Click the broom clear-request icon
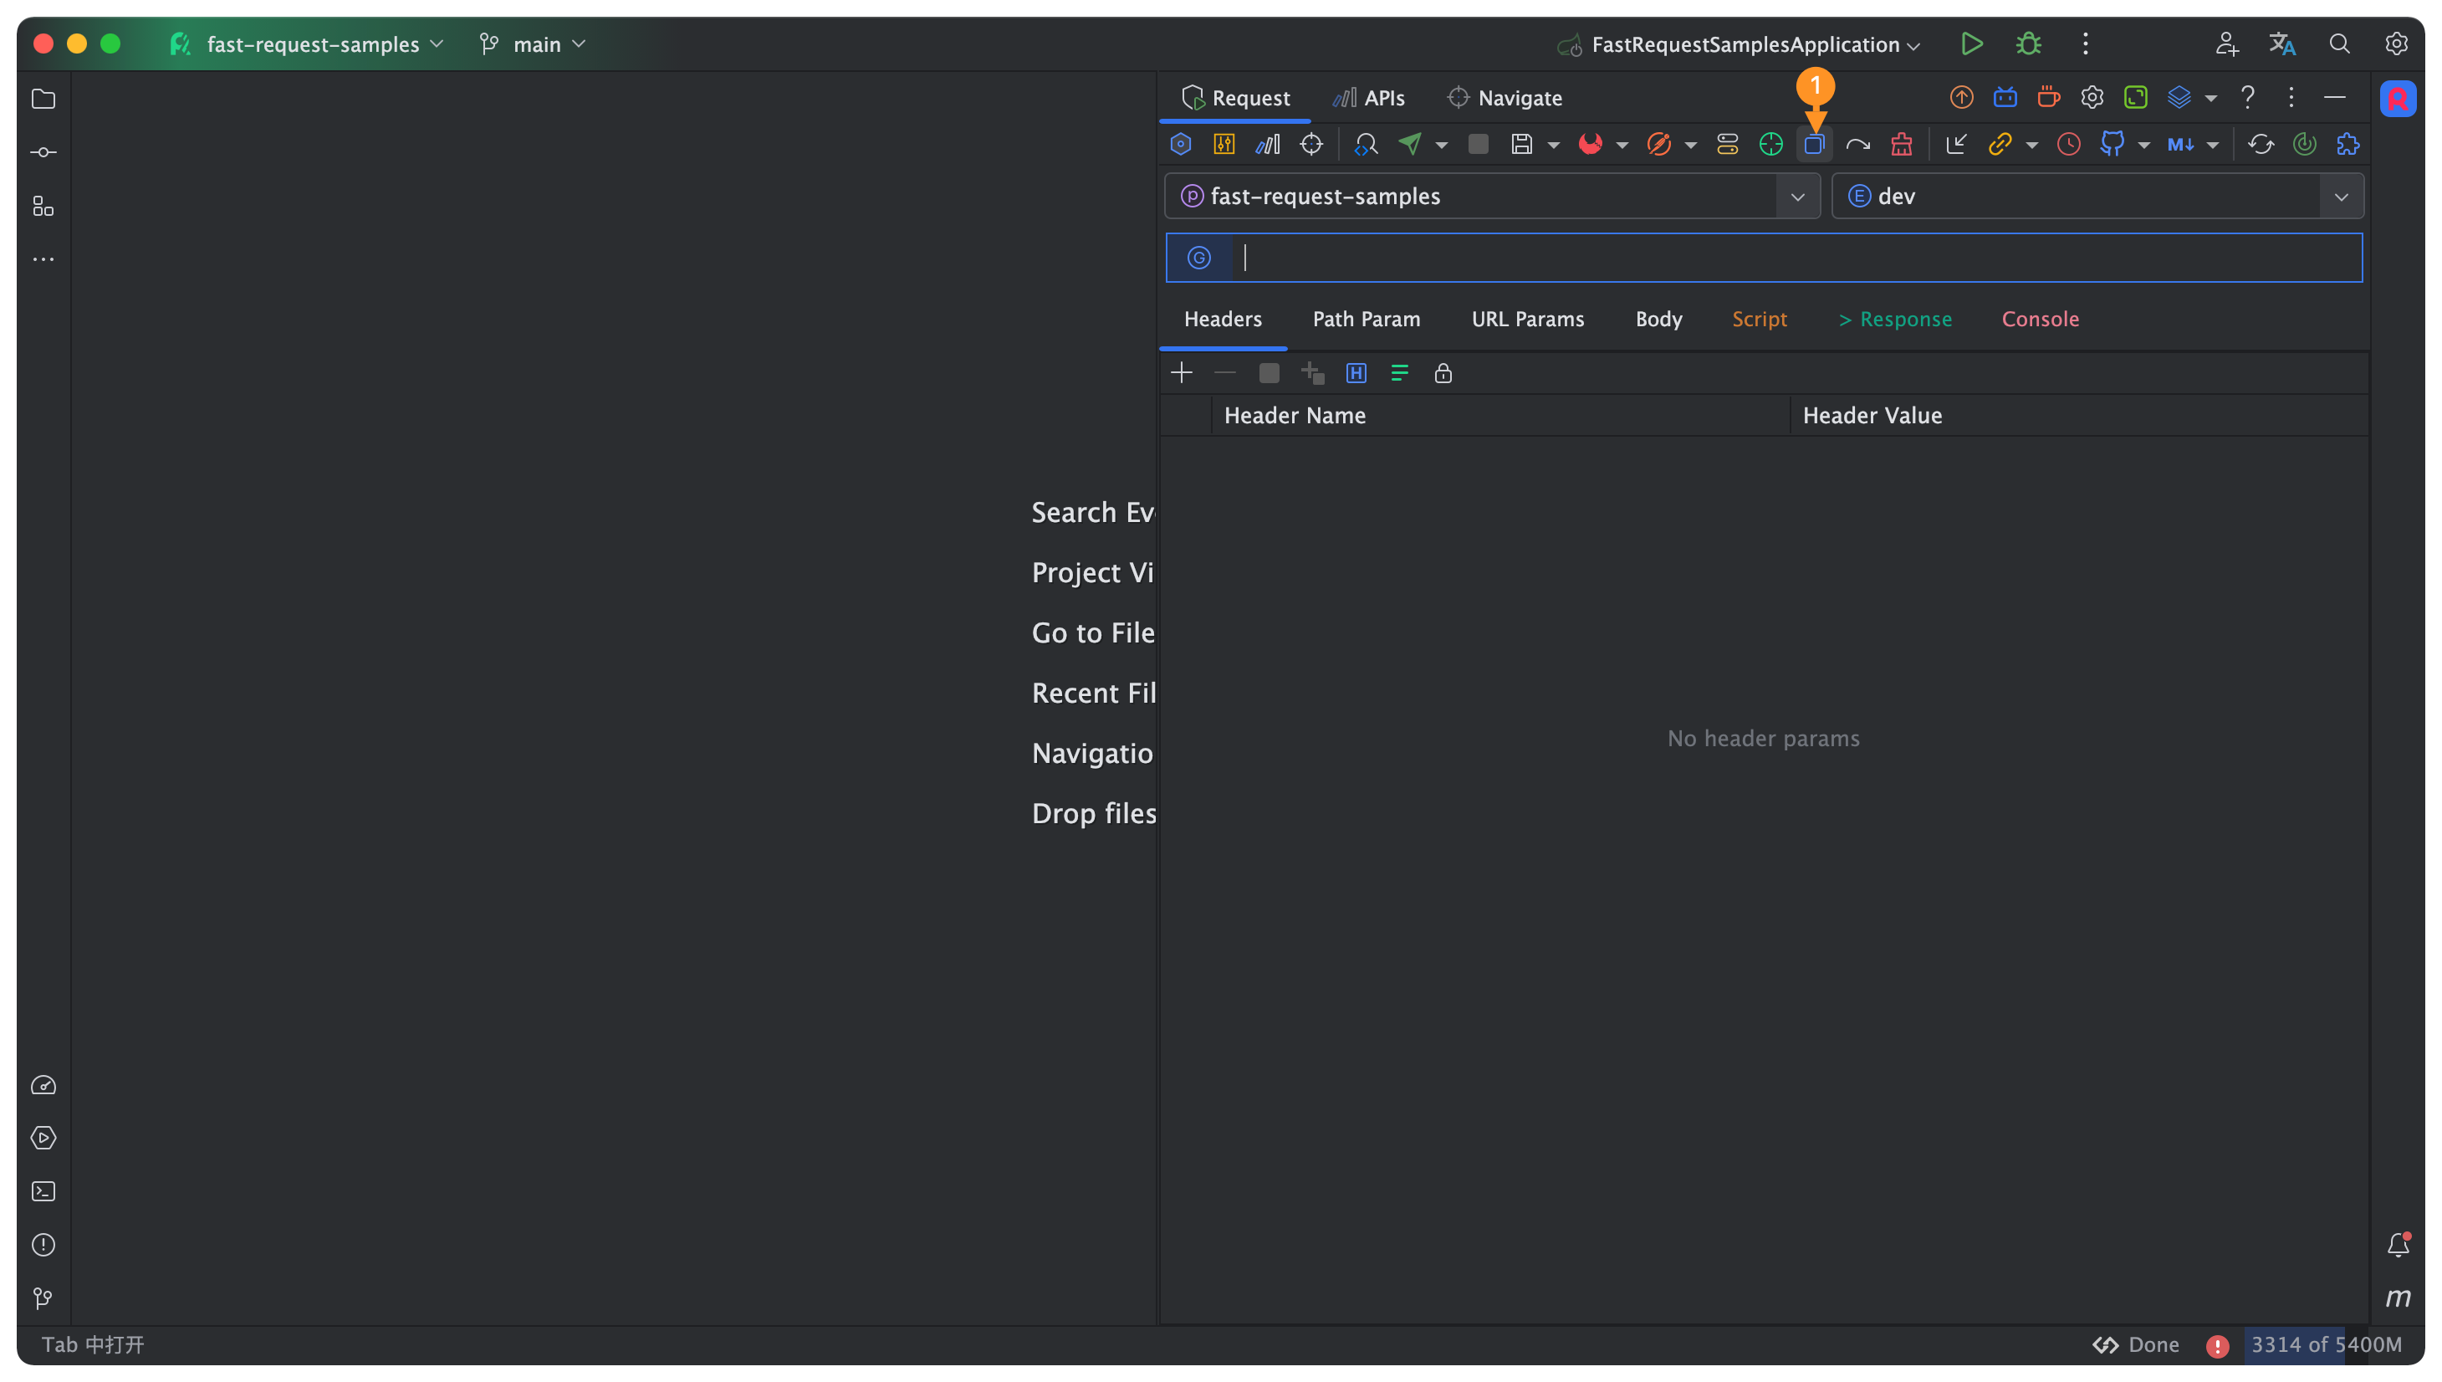This screenshot has height=1382, width=2442. 1901,144
